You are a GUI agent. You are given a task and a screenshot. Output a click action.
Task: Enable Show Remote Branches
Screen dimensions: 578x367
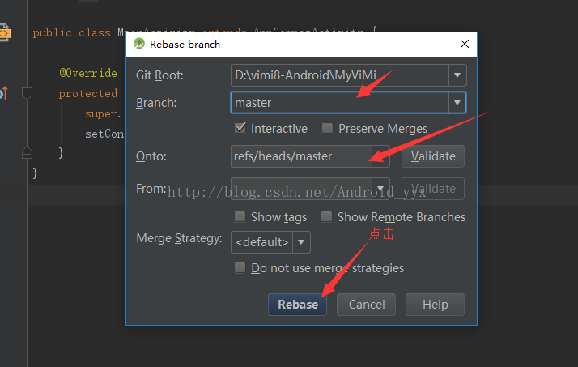[326, 216]
